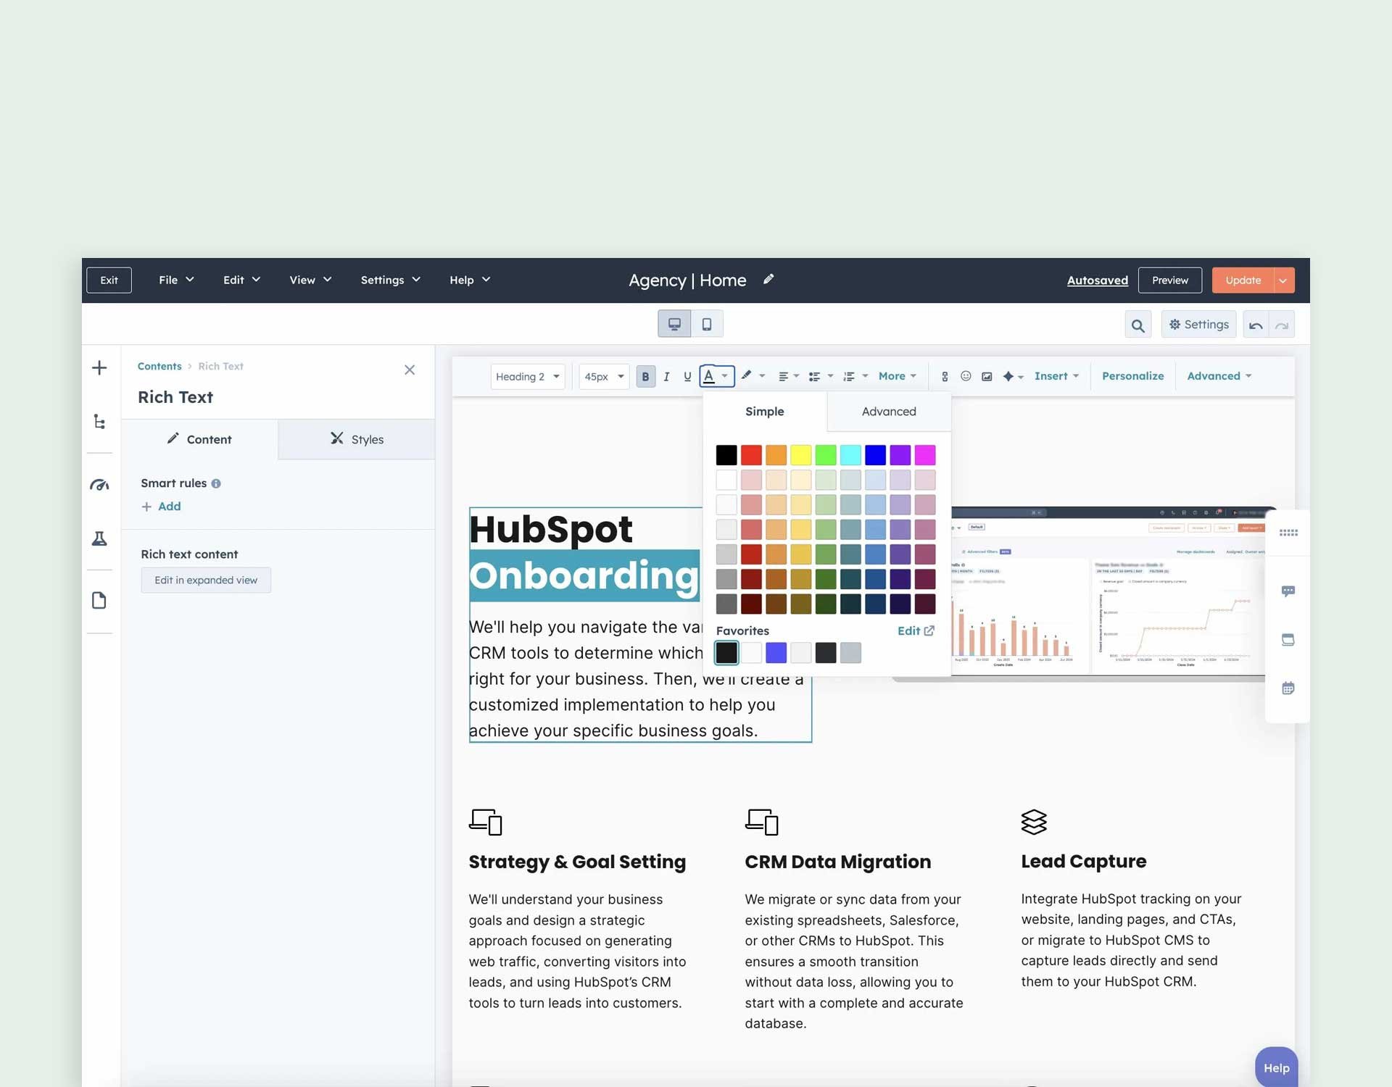Click the window icon on right rail
1392x1087 pixels.
(1288, 639)
